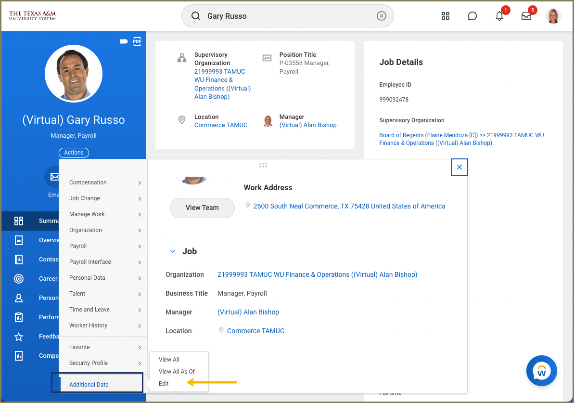This screenshot has width=574, height=403.
Task: Choose View All As Of option
Action: pos(177,372)
